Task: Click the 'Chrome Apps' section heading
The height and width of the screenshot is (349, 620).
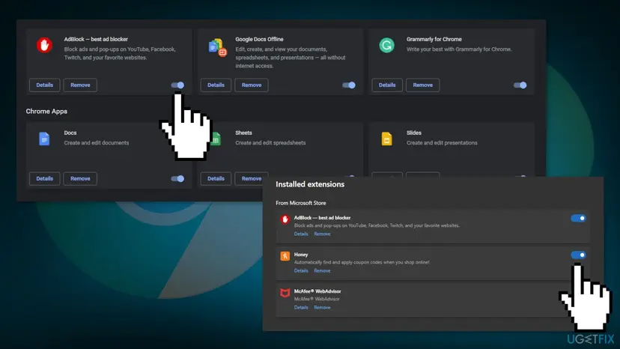Action: pyautogui.click(x=46, y=111)
